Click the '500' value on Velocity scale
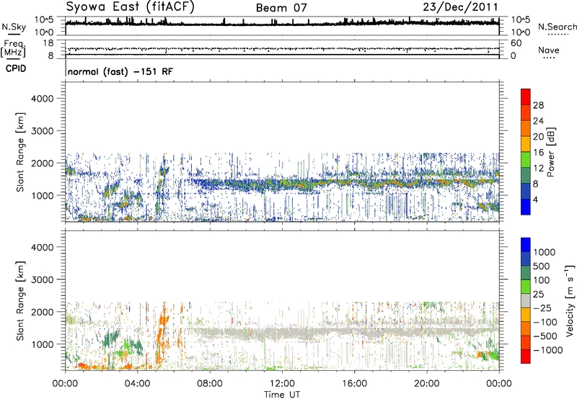The width and height of the screenshot is (577, 399). 542,266
